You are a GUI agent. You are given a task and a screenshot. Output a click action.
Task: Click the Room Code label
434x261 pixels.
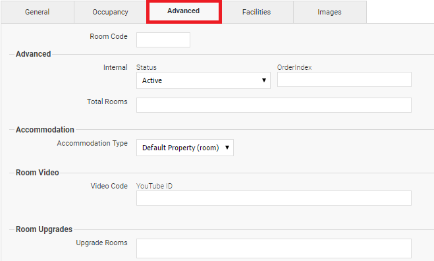point(109,36)
